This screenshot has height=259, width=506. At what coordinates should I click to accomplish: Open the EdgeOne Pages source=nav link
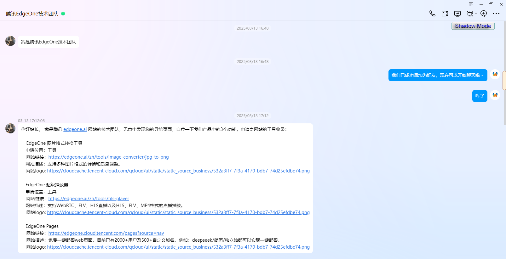click(106, 233)
